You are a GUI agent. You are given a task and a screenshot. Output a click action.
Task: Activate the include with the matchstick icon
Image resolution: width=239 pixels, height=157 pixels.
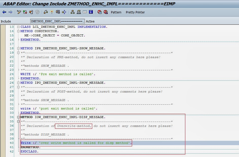pyautogui.click(x=52, y=12)
